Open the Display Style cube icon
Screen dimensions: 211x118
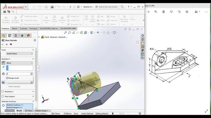92,32
